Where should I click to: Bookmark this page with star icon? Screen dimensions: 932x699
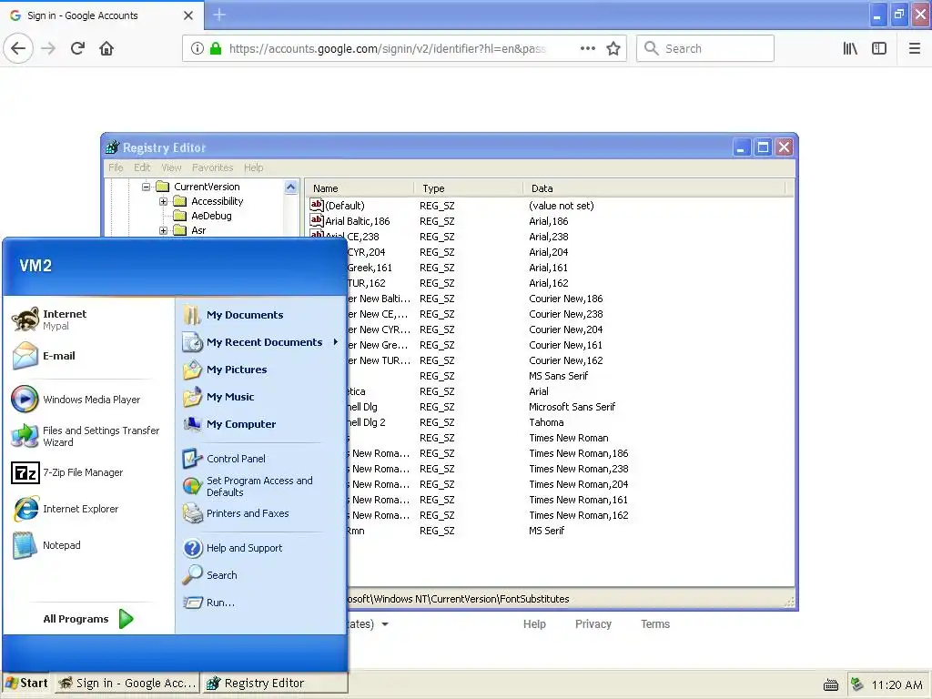point(613,48)
